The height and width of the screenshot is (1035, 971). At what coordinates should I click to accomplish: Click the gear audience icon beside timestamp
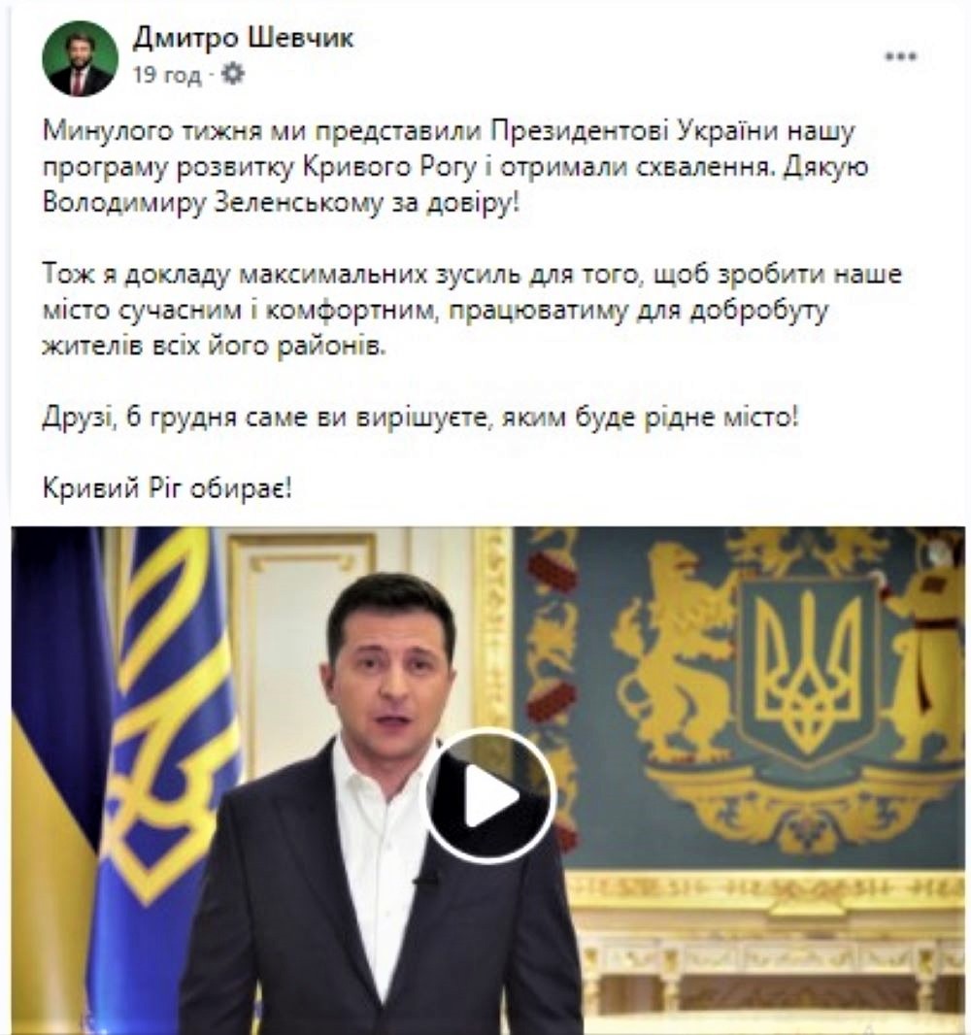232,74
